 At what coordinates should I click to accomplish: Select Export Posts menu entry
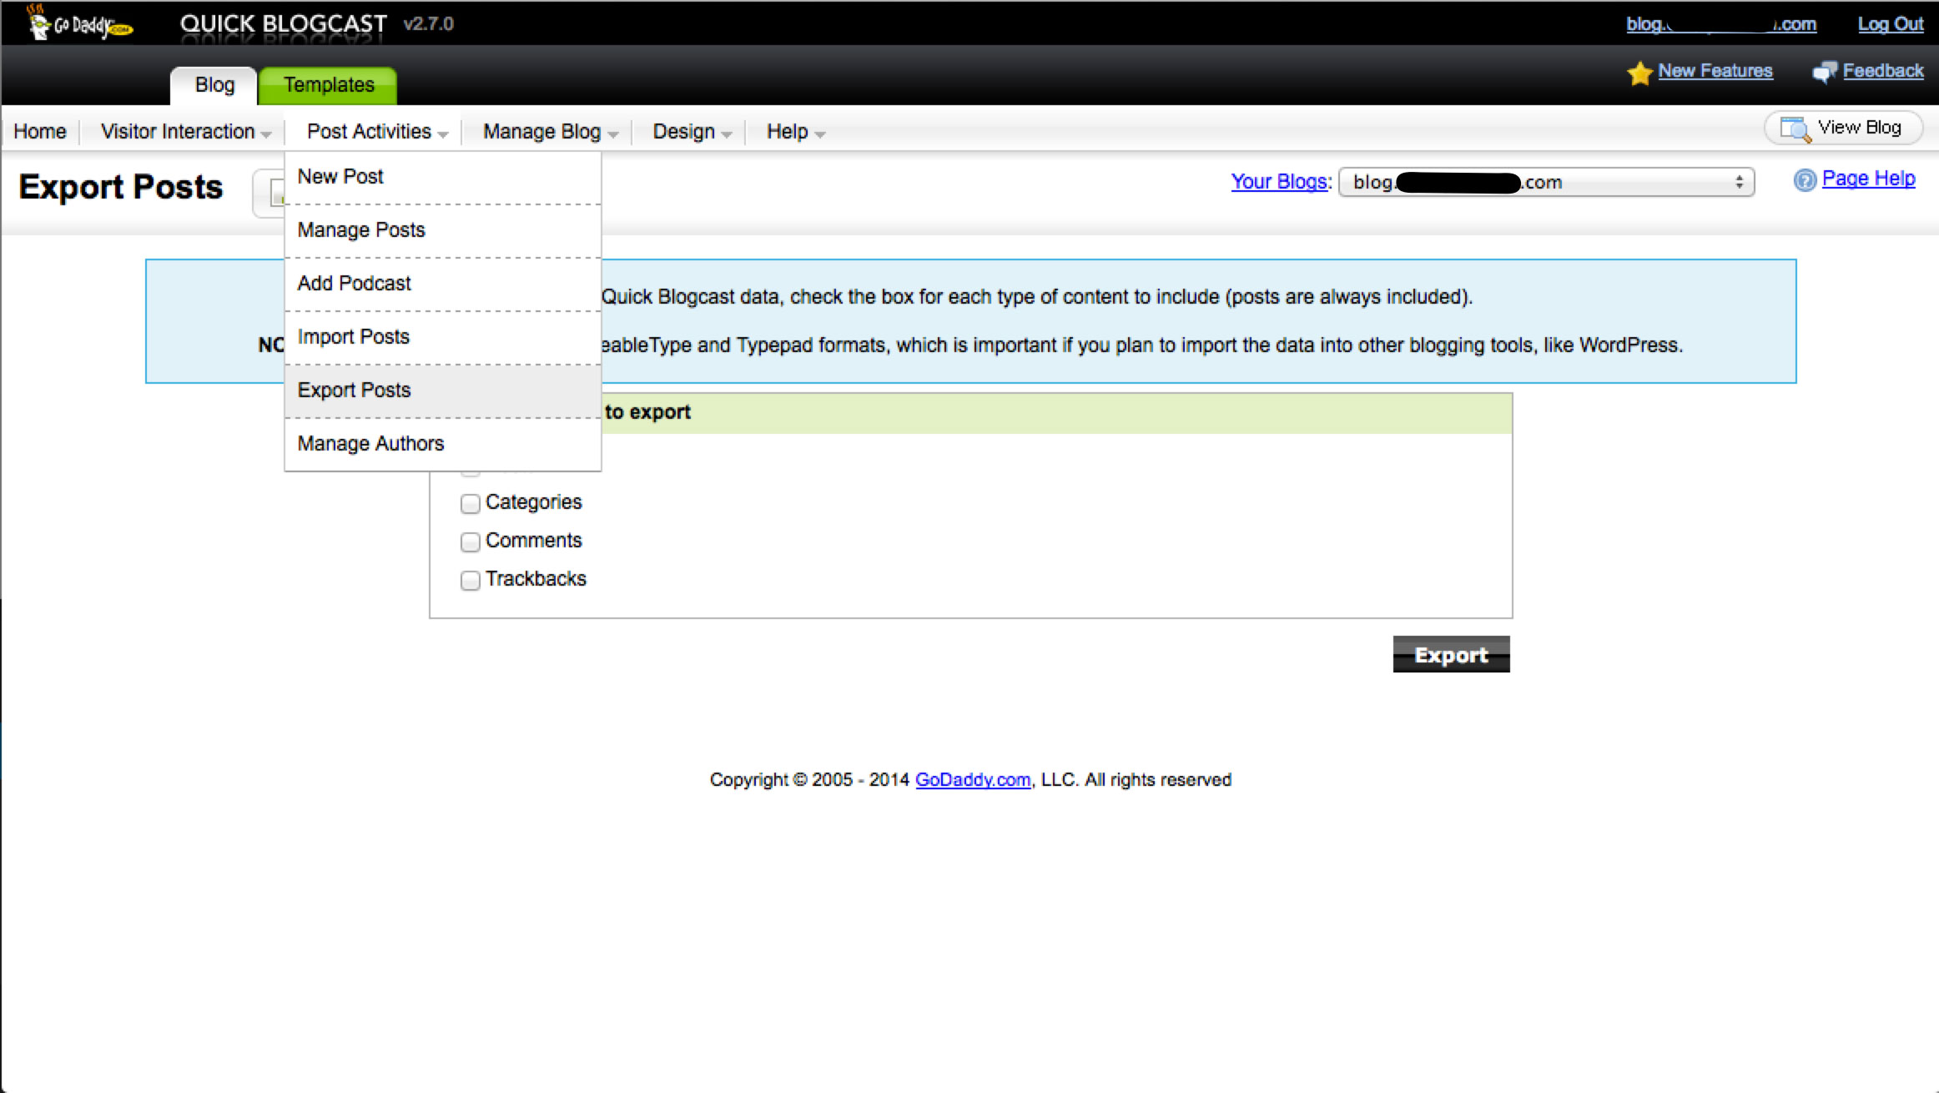(443, 390)
